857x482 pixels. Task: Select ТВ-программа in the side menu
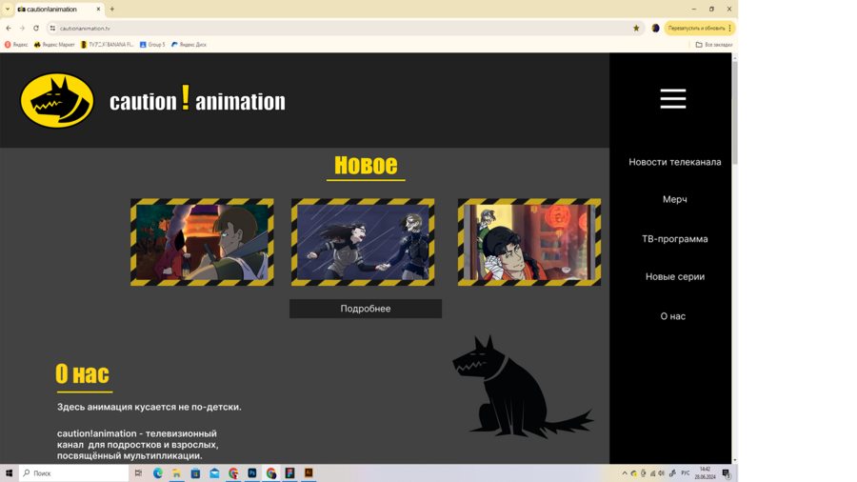674,239
